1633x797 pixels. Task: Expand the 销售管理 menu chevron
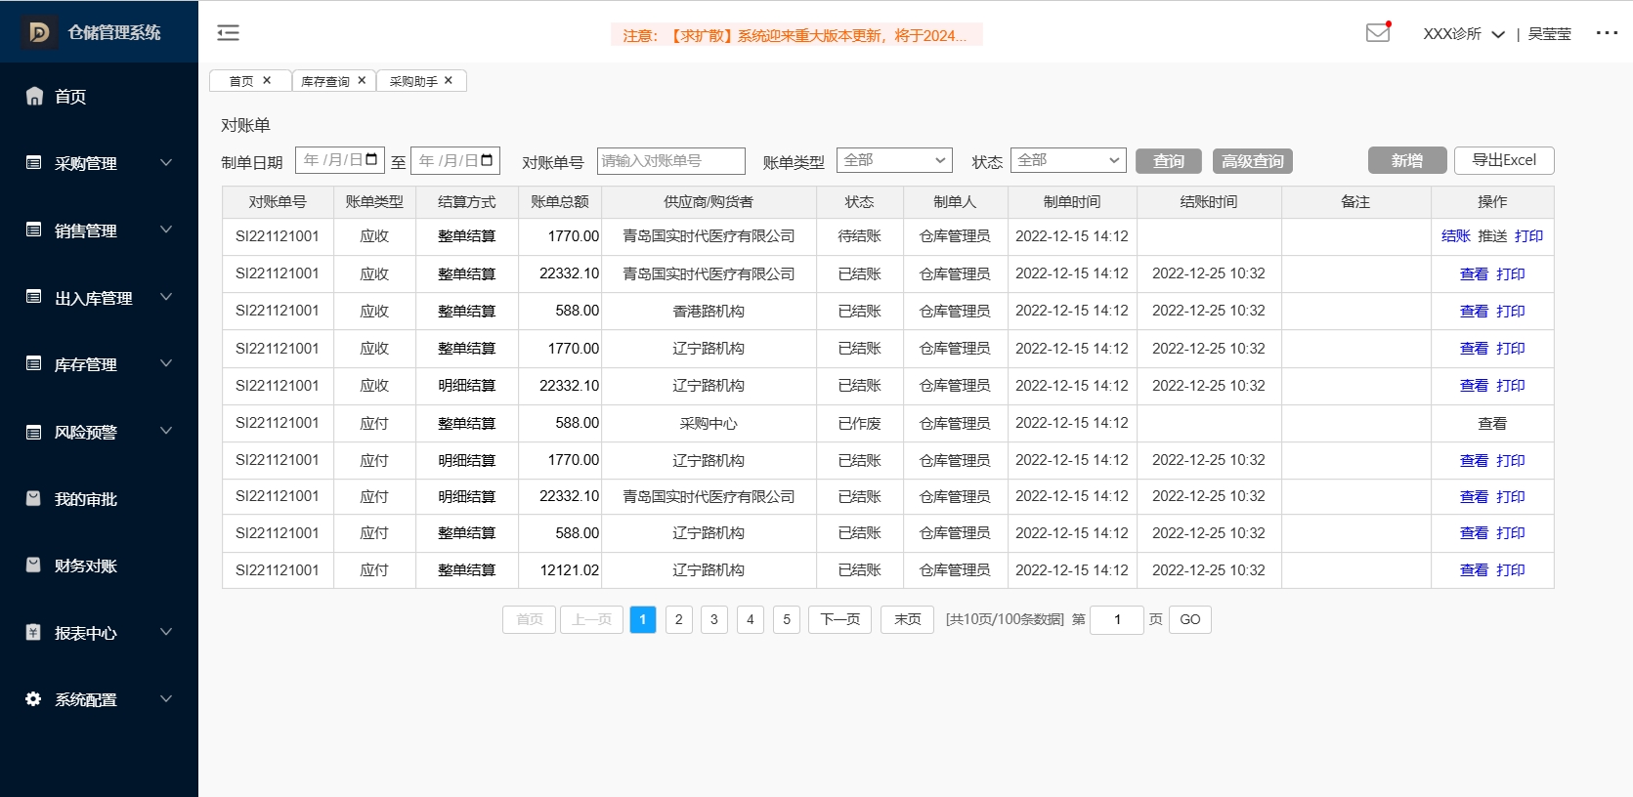pos(166,230)
